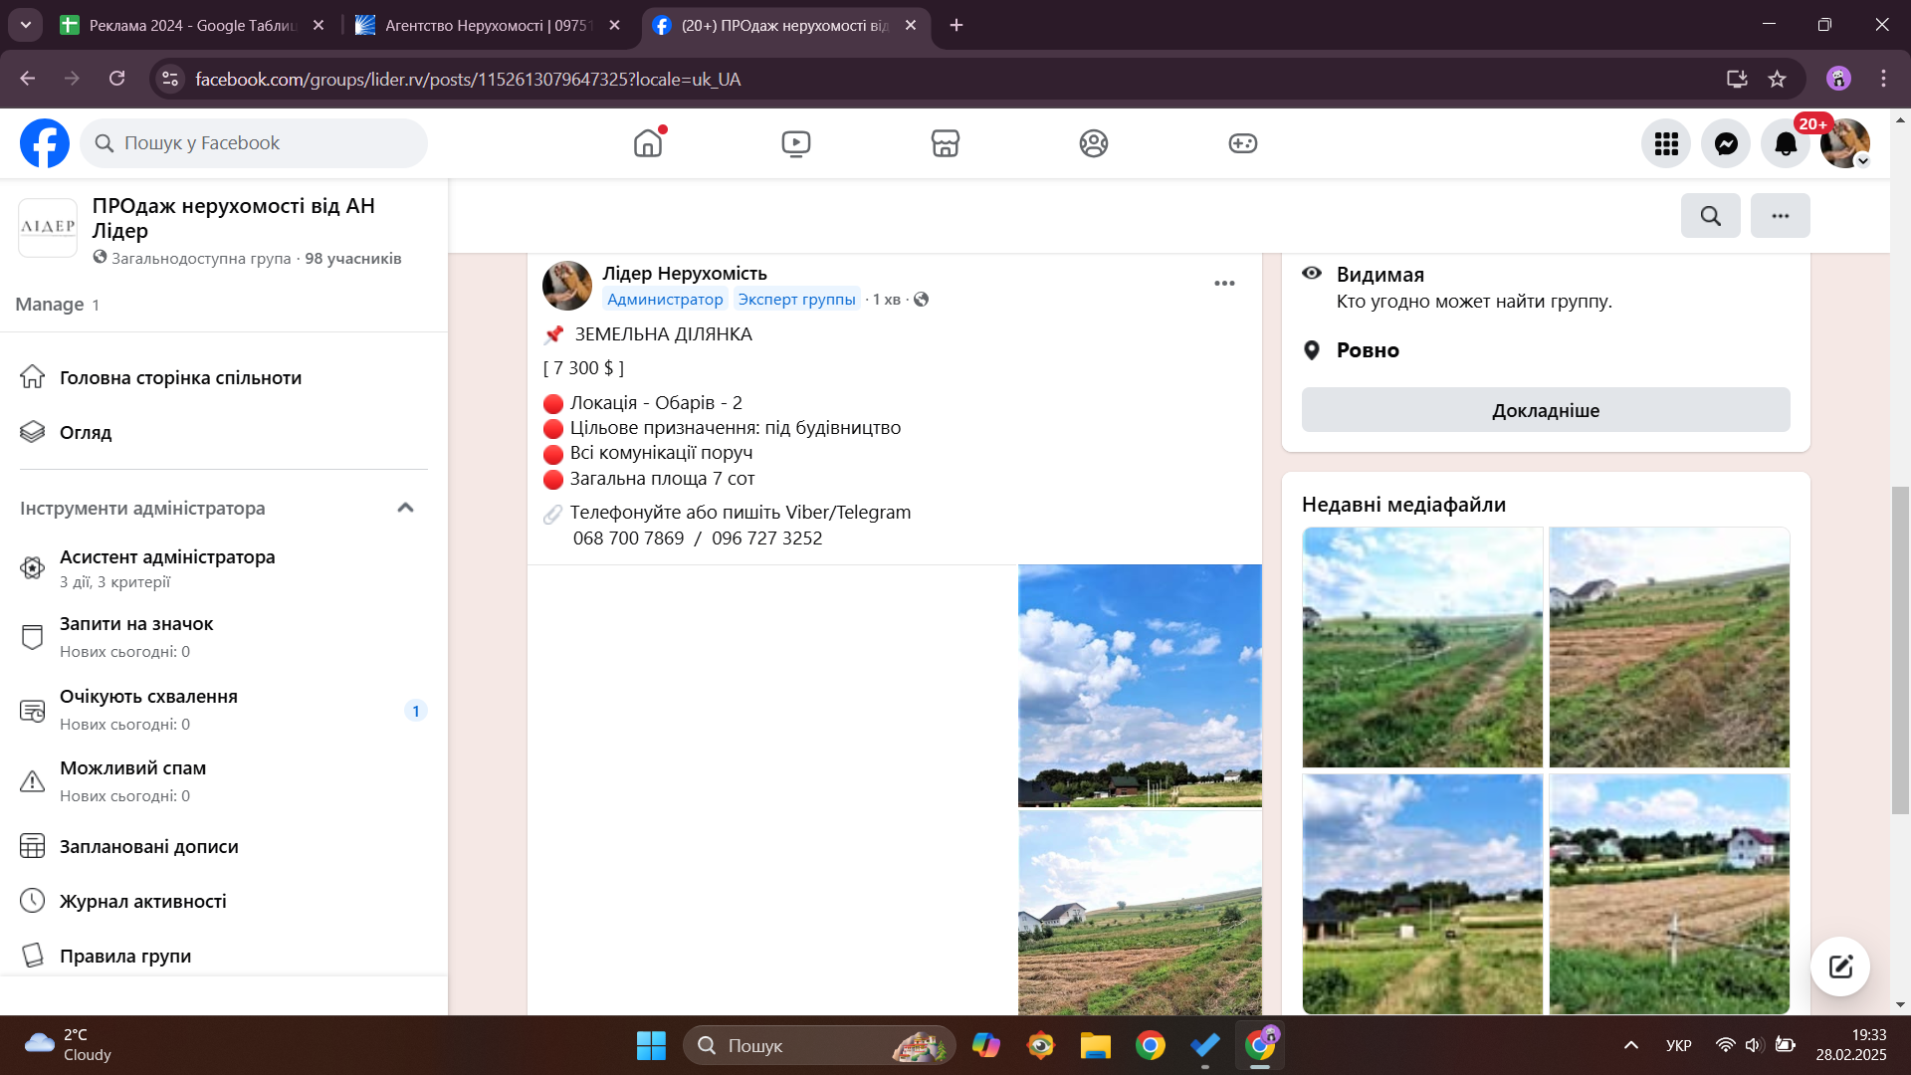Viewport: 1911px width, 1075px height.
Task: Open group three-dot more options button
Action: click(x=1780, y=215)
